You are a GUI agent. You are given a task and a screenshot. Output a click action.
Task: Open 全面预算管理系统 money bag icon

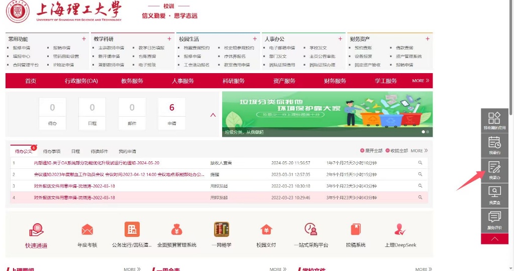tap(176, 230)
